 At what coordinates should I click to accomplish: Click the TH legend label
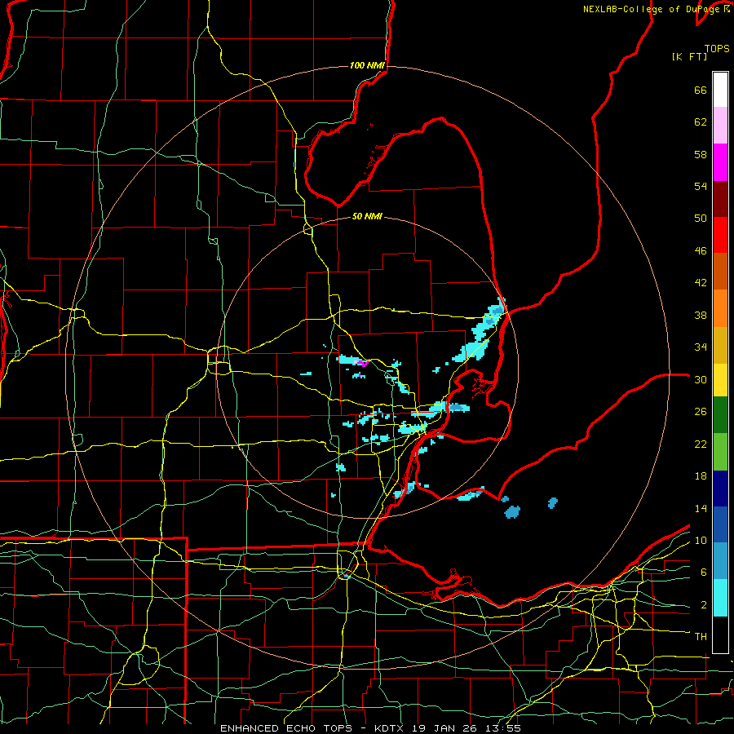(701, 637)
